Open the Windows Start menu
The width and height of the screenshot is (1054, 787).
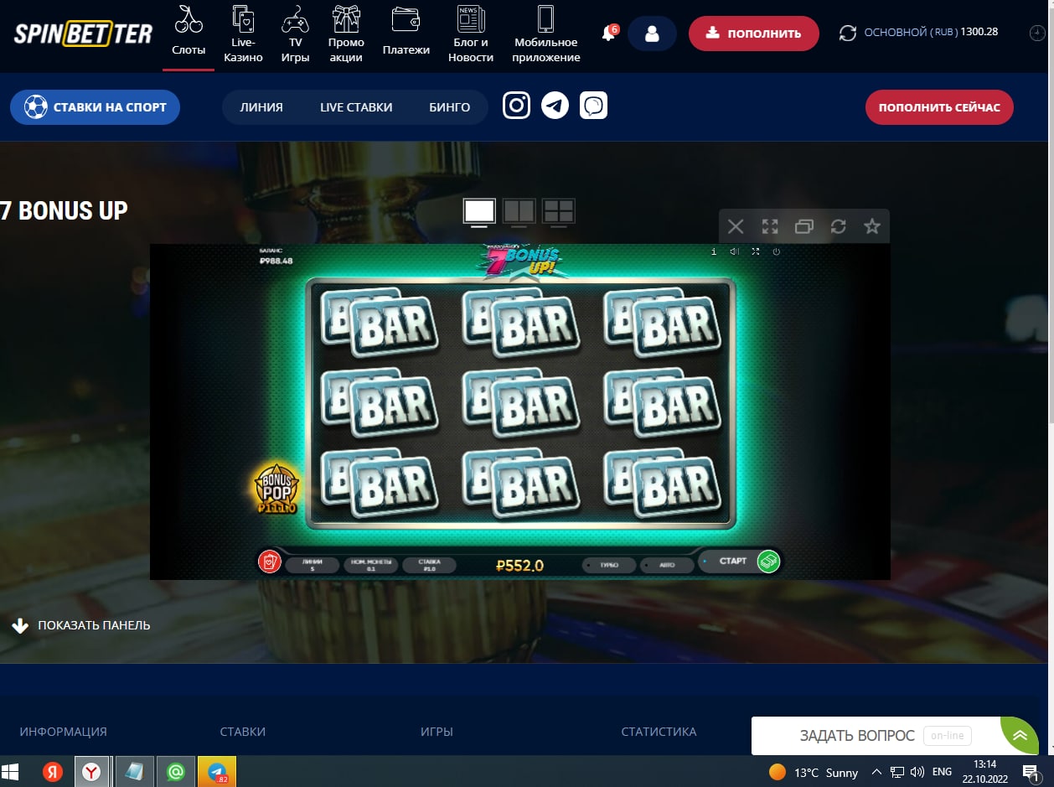coord(11,772)
